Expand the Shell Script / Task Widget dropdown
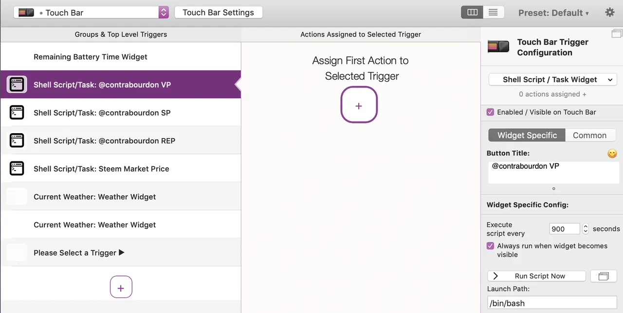The image size is (623, 313). [x=552, y=80]
